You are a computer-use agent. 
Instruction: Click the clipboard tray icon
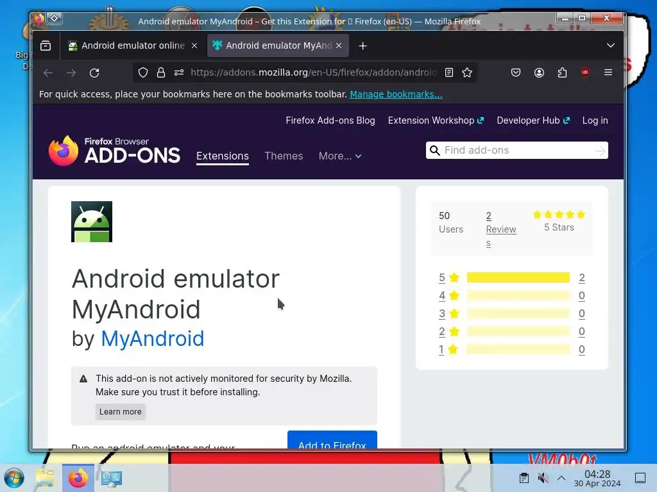click(x=524, y=478)
